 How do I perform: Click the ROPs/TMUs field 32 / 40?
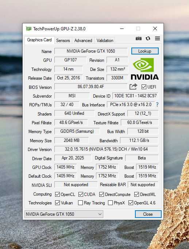click(67, 105)
